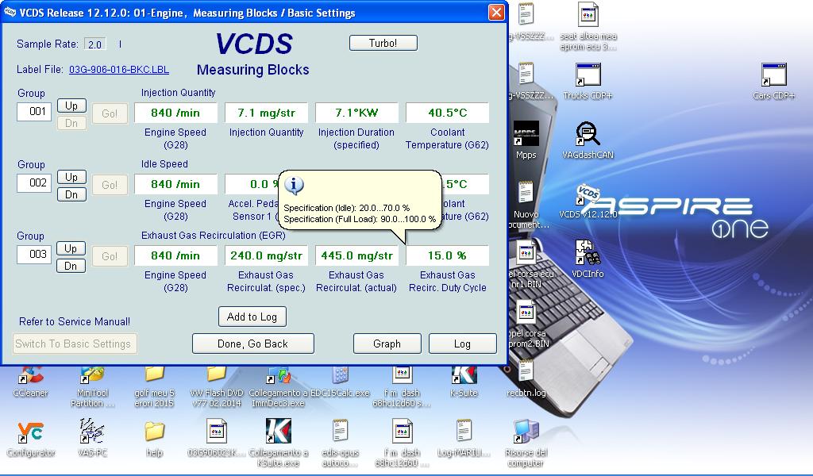Click the Turbo! button
This screenshot has height=476, width=813.
[383, 43]
